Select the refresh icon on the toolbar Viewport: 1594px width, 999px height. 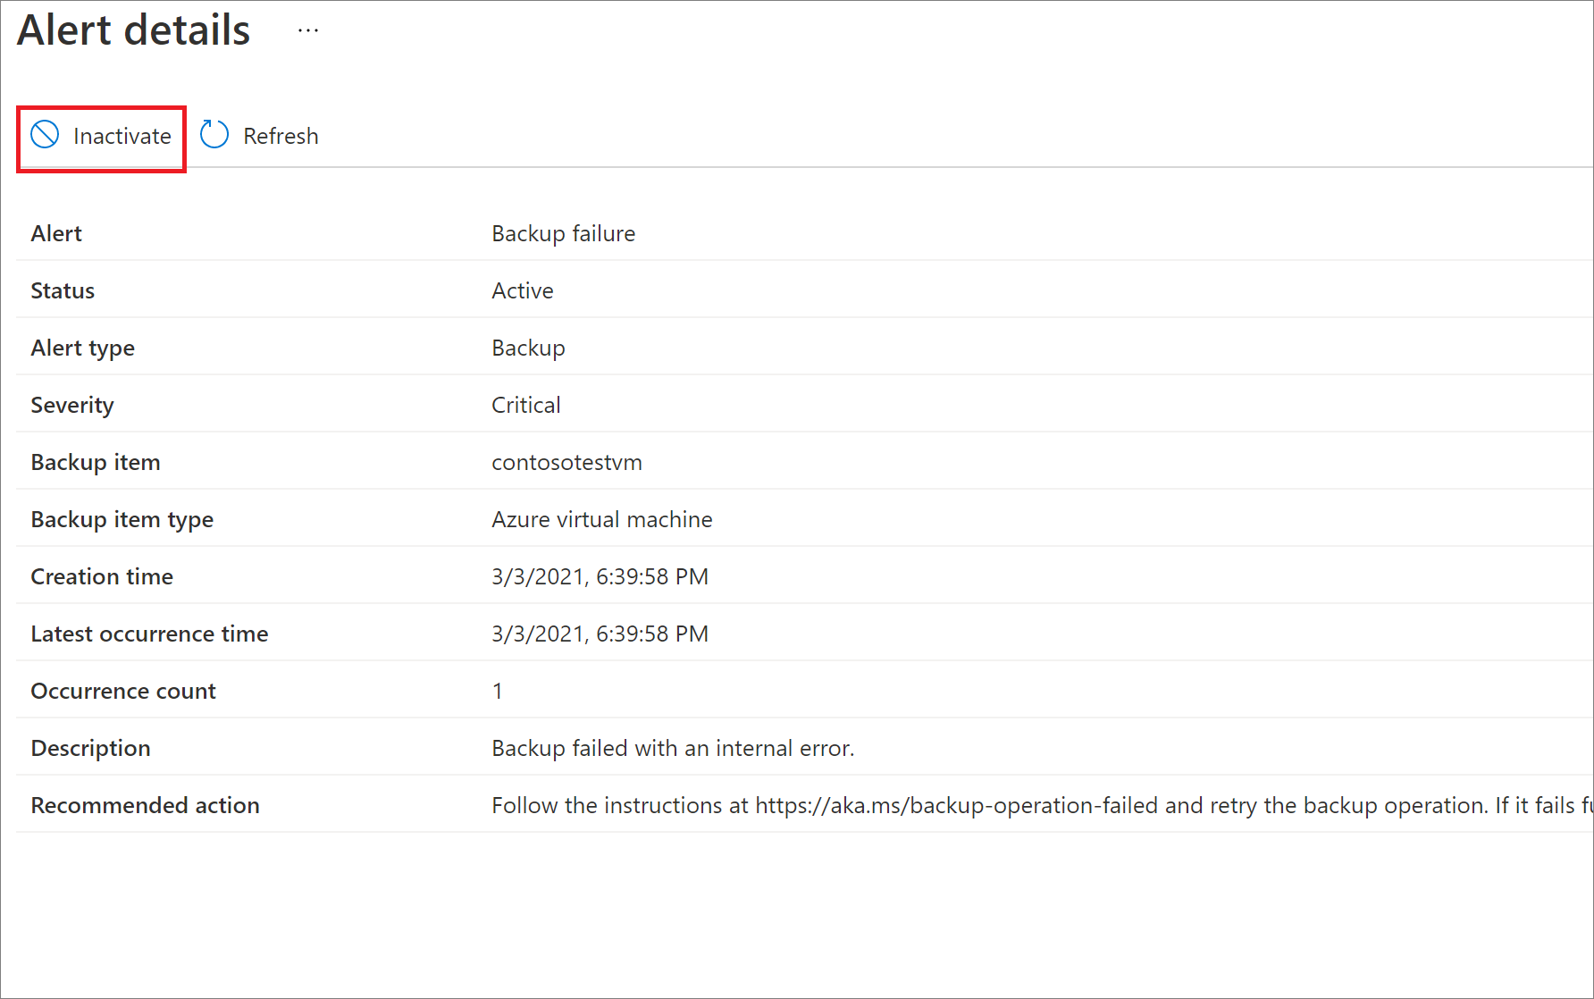pyautogui.click(x=214, y=134)
